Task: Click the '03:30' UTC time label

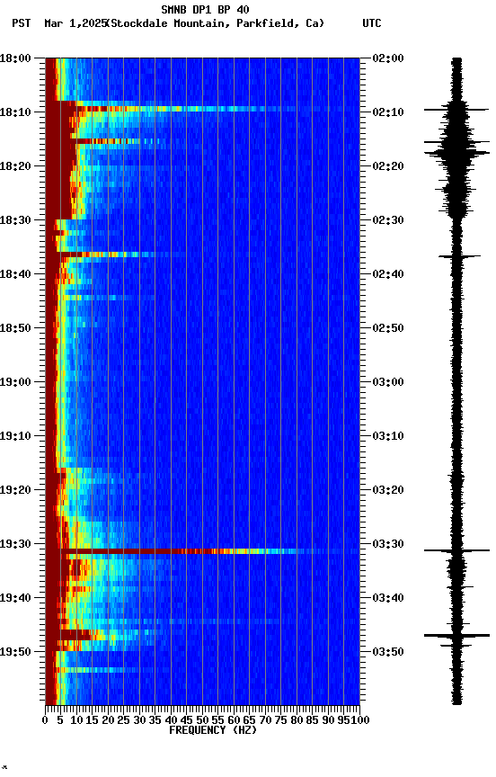Action: click(x=388, y=545)
